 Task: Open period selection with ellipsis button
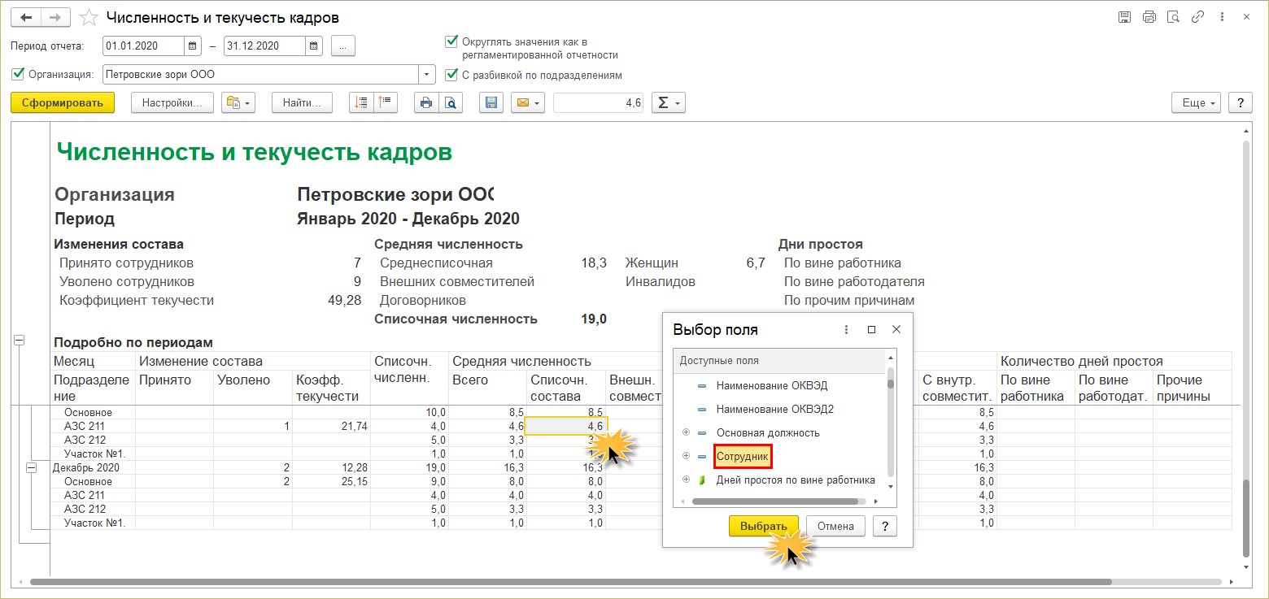[343, 46]
